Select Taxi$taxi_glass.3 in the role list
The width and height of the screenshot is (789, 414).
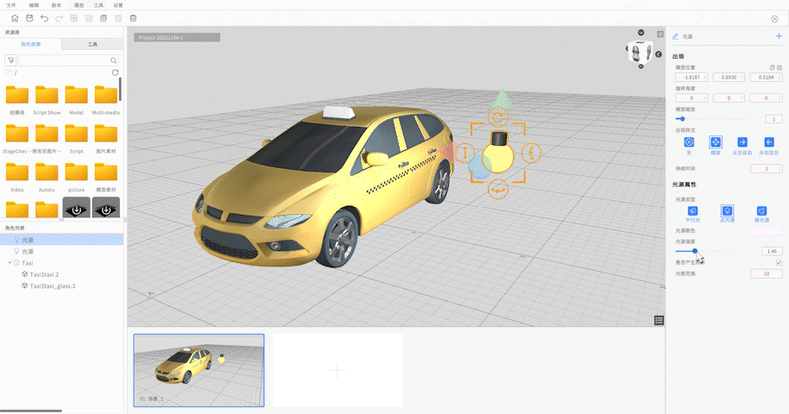pyautogui.click(x=52, y=285)
